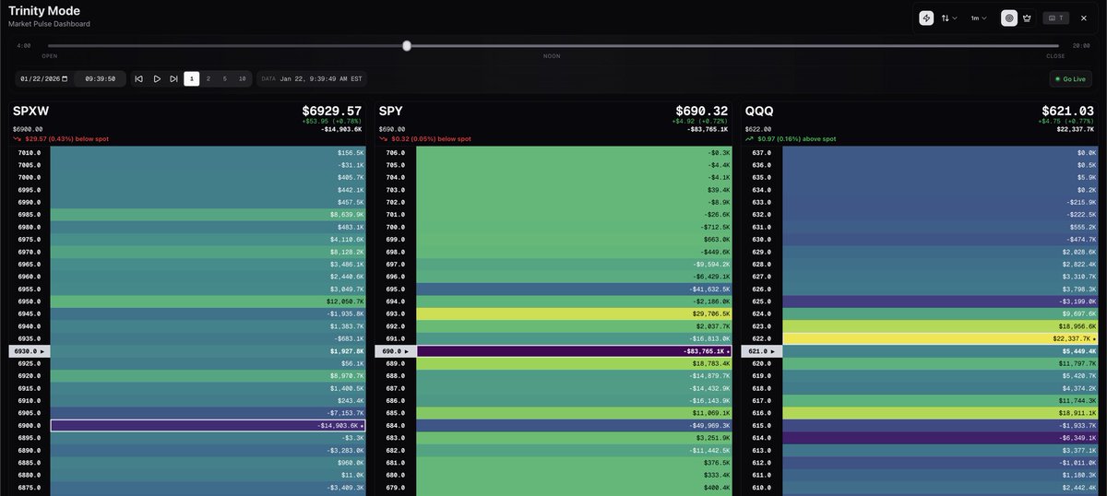The width and height of the screenshot is (1107, 496).
Task: Select SPY strike row 693.0
Action: pos(553,313)
